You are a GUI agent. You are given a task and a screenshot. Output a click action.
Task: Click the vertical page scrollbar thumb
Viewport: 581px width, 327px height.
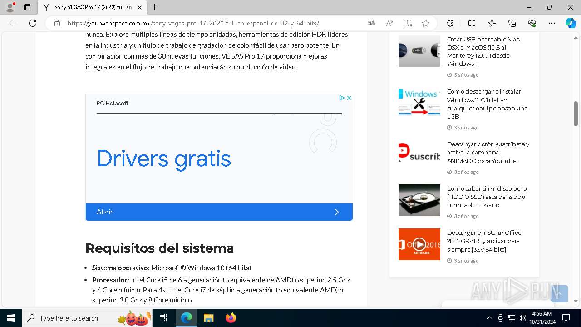coord(576,114)
